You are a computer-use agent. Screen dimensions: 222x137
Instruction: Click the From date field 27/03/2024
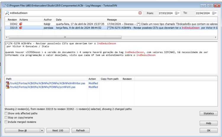click(166, 13)
